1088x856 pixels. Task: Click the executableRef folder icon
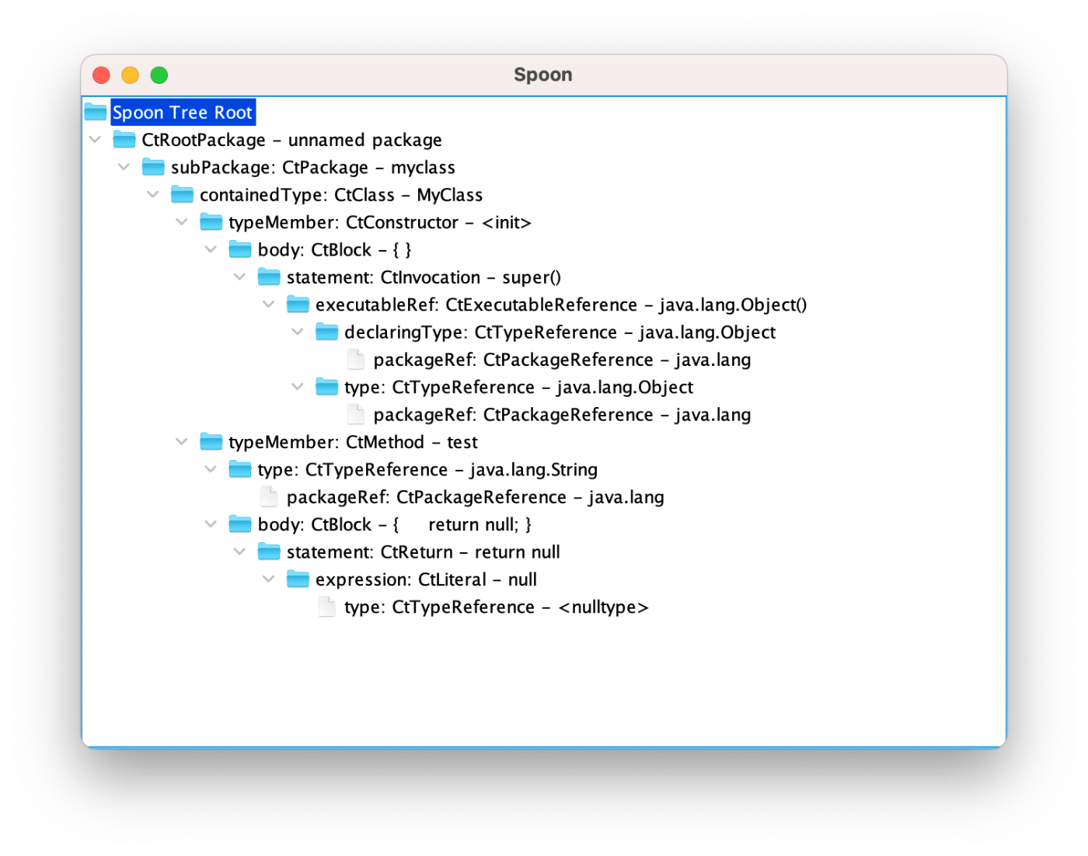[298, 304]
